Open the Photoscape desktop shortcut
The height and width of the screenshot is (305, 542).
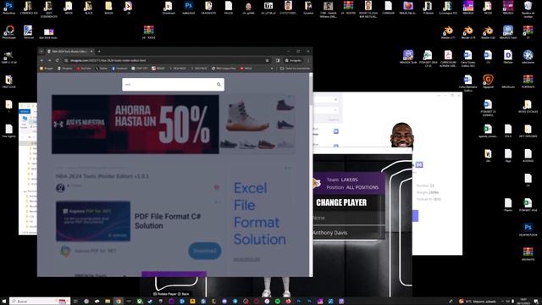[x=8, y=32]
